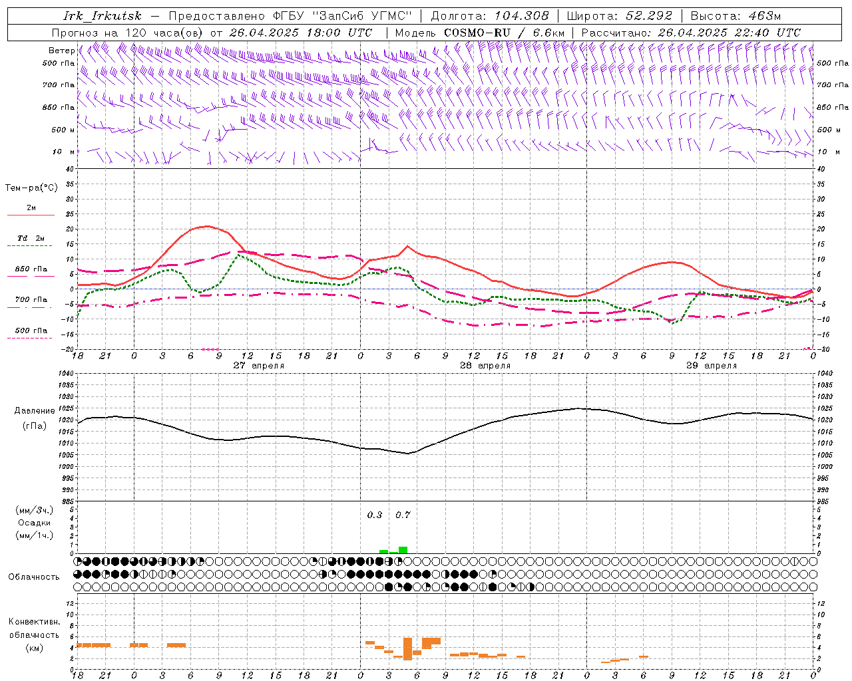Screen dimensions: 852x681
Task: Click the '0.7' precipitation value
Action: [403, 515]
